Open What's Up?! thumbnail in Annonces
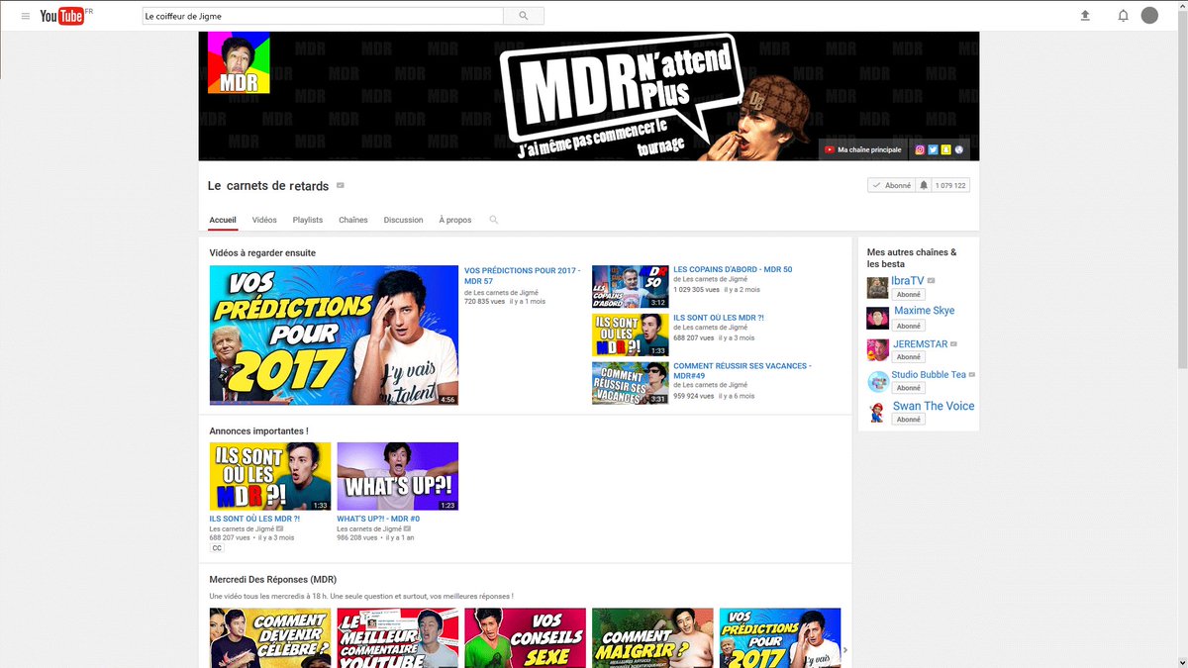Screen dimensions: 1188x668 [x=397, y=476]
